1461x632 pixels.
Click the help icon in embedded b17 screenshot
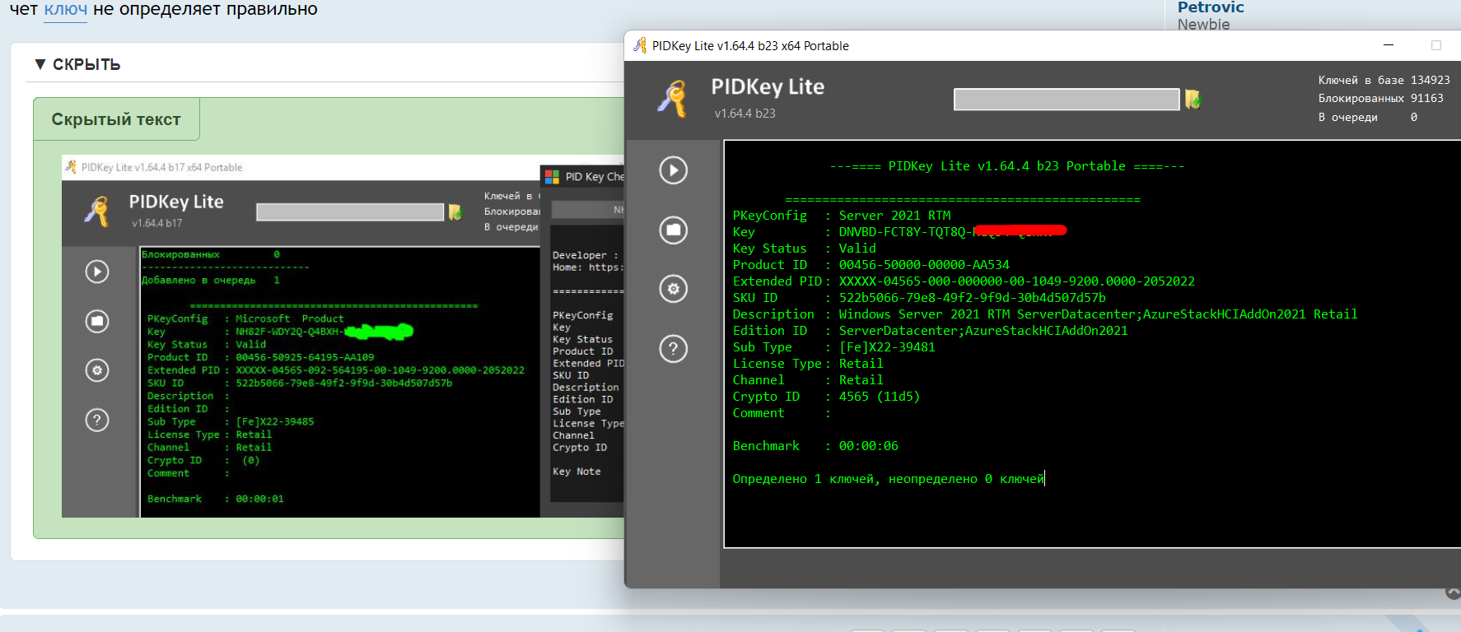97,421
